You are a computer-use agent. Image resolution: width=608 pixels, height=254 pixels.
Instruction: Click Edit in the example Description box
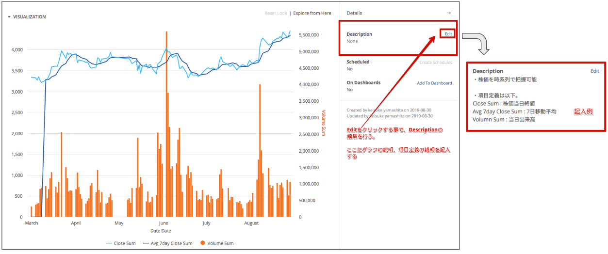(595, 71)
